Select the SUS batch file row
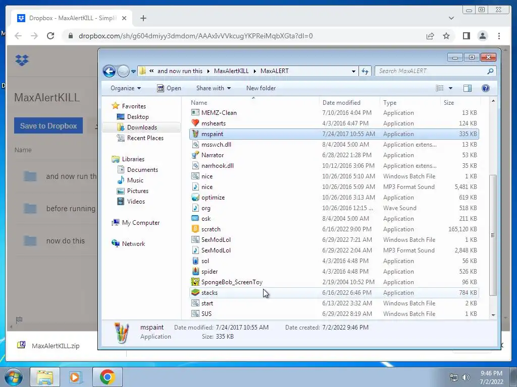This screenshot has height=387, width=517. coord(334,313)
